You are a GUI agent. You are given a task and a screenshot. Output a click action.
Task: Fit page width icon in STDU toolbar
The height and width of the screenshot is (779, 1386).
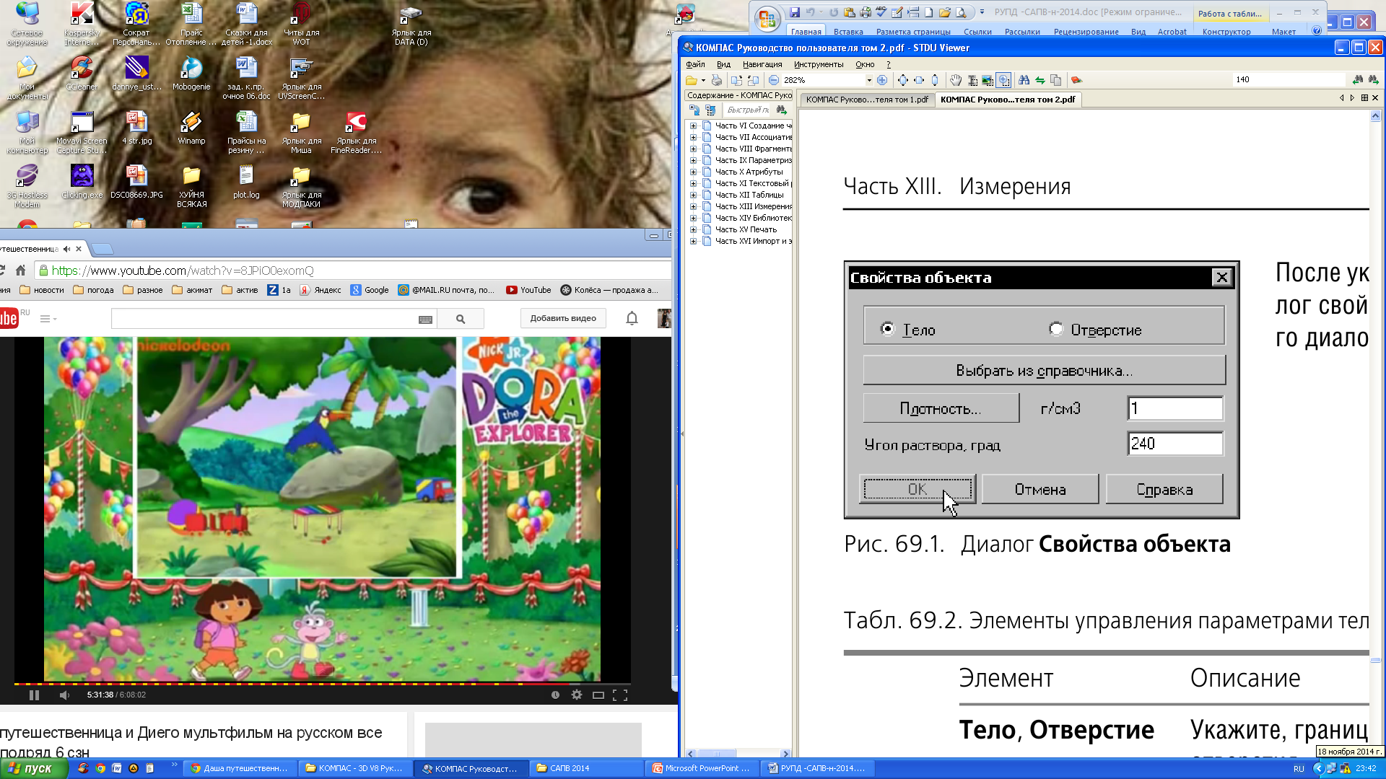919,80
